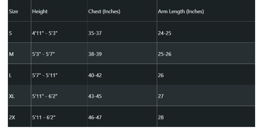
Task: Click the Height column header
Action: (38, 12)
